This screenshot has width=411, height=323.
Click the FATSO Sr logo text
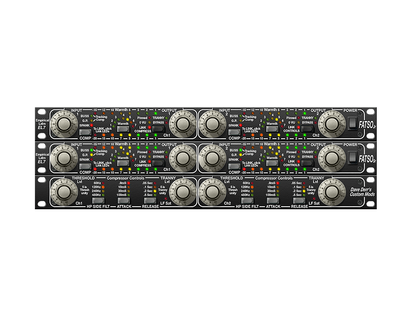pos(367,160)
